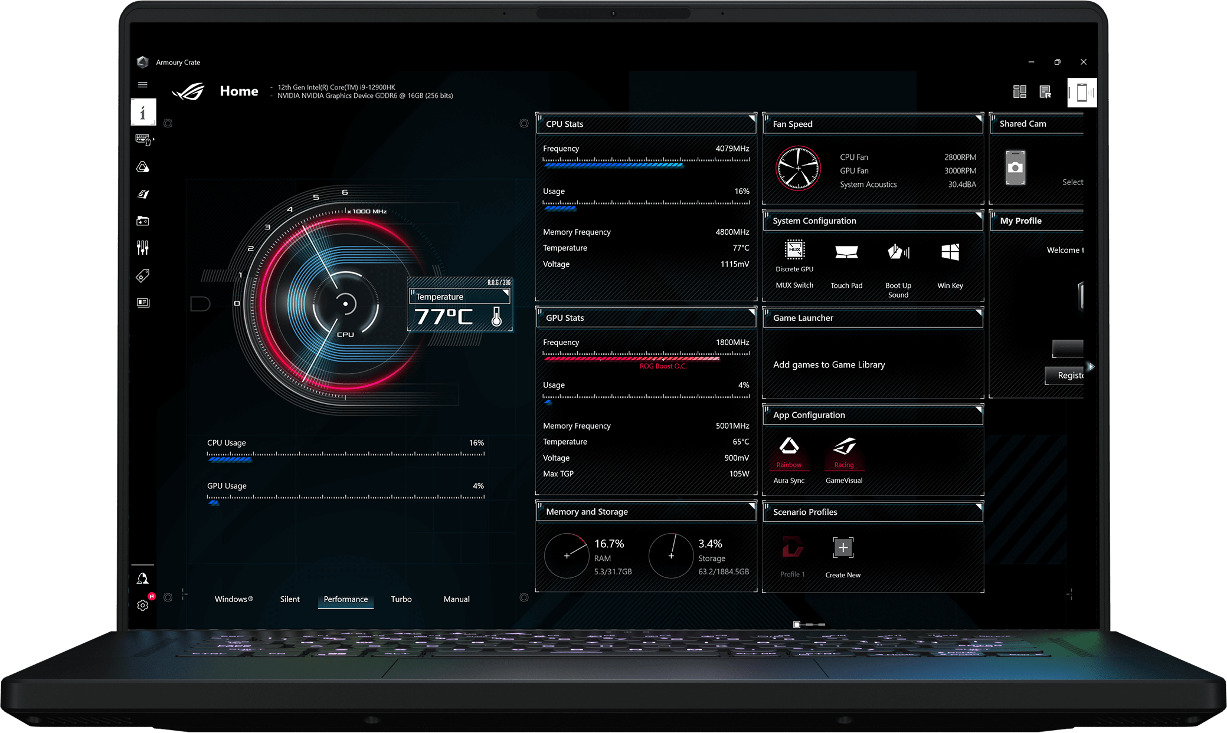Open Aura Sync from the sidebar
Screen dimensions: 1227x733
tap(143, 167)
